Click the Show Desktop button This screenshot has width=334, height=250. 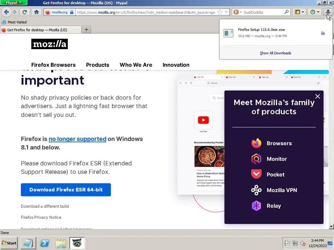331,243
